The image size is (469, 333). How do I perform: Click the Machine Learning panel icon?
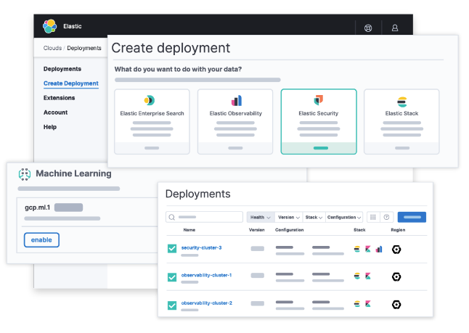(25, 174)
